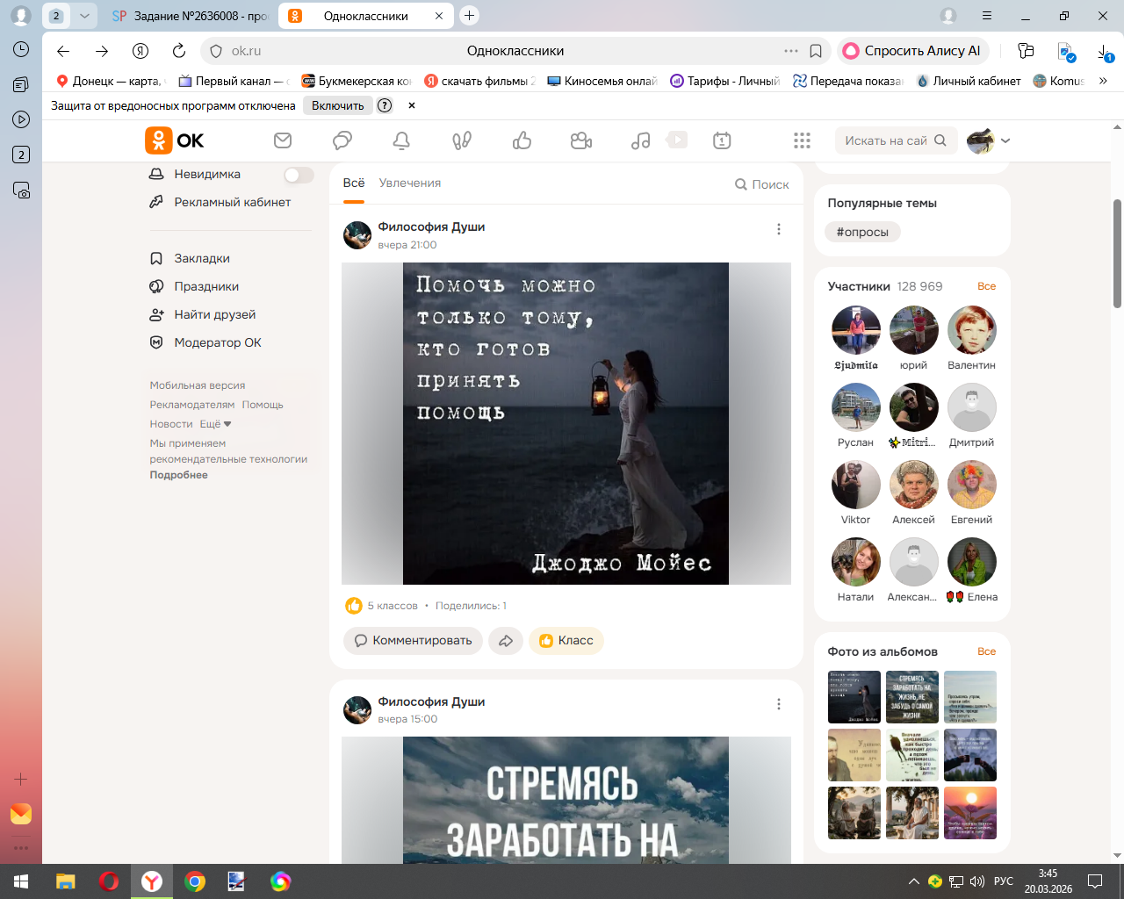This screenshot has height=899, width=1124.
Task: Open the guests footprints icon
Action: pos(462,140)
